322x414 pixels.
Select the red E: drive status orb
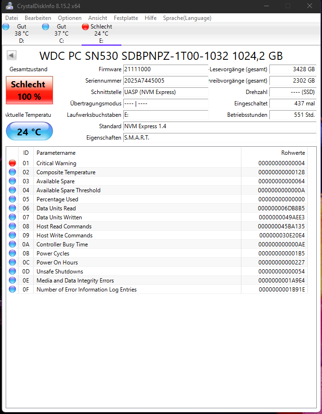tap(85, 27)
